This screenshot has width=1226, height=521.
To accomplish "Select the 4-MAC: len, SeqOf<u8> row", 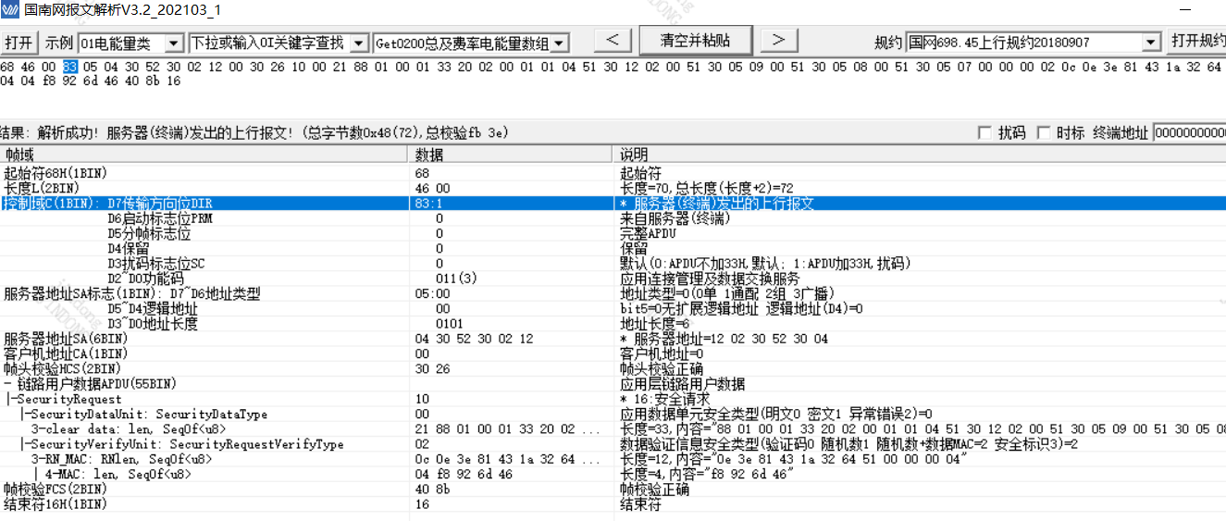I will [x=613, y=474].
